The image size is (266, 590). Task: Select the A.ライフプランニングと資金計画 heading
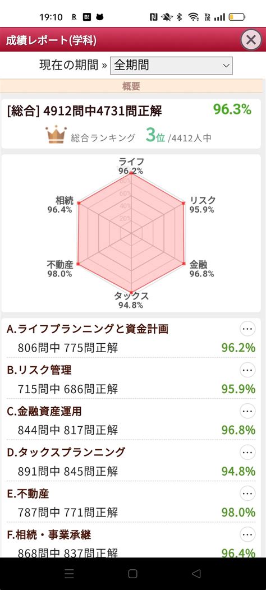click(x=88, y=329)
